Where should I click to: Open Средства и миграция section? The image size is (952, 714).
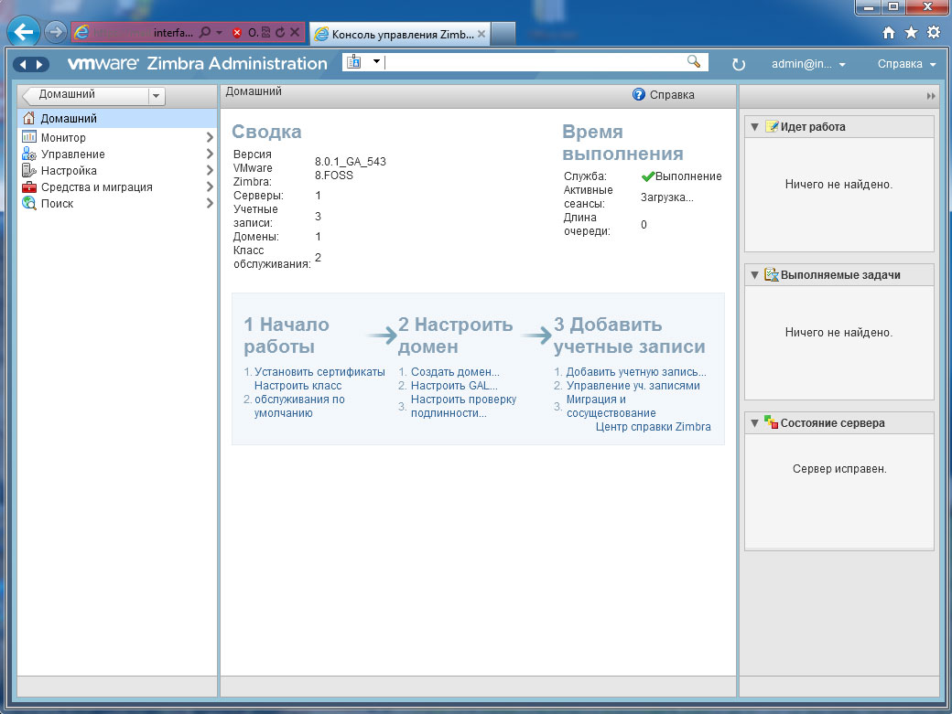(x=96, y=187)
